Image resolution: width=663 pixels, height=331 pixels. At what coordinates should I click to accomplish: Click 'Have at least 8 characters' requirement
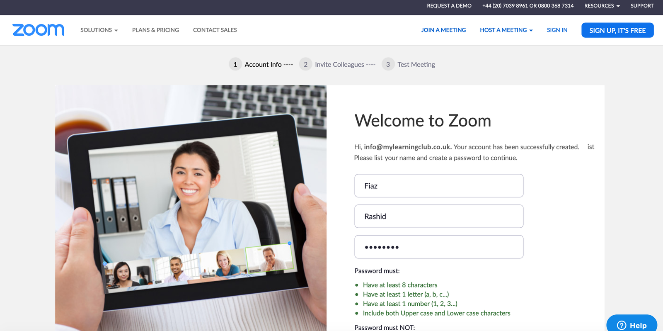400,285
